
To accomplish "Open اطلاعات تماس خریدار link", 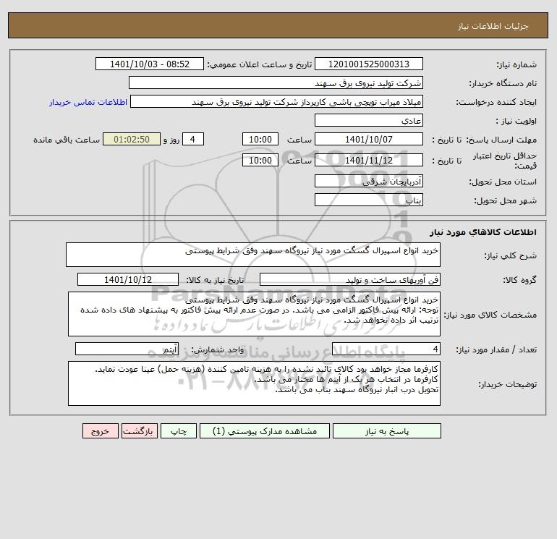I will point(88,102).
